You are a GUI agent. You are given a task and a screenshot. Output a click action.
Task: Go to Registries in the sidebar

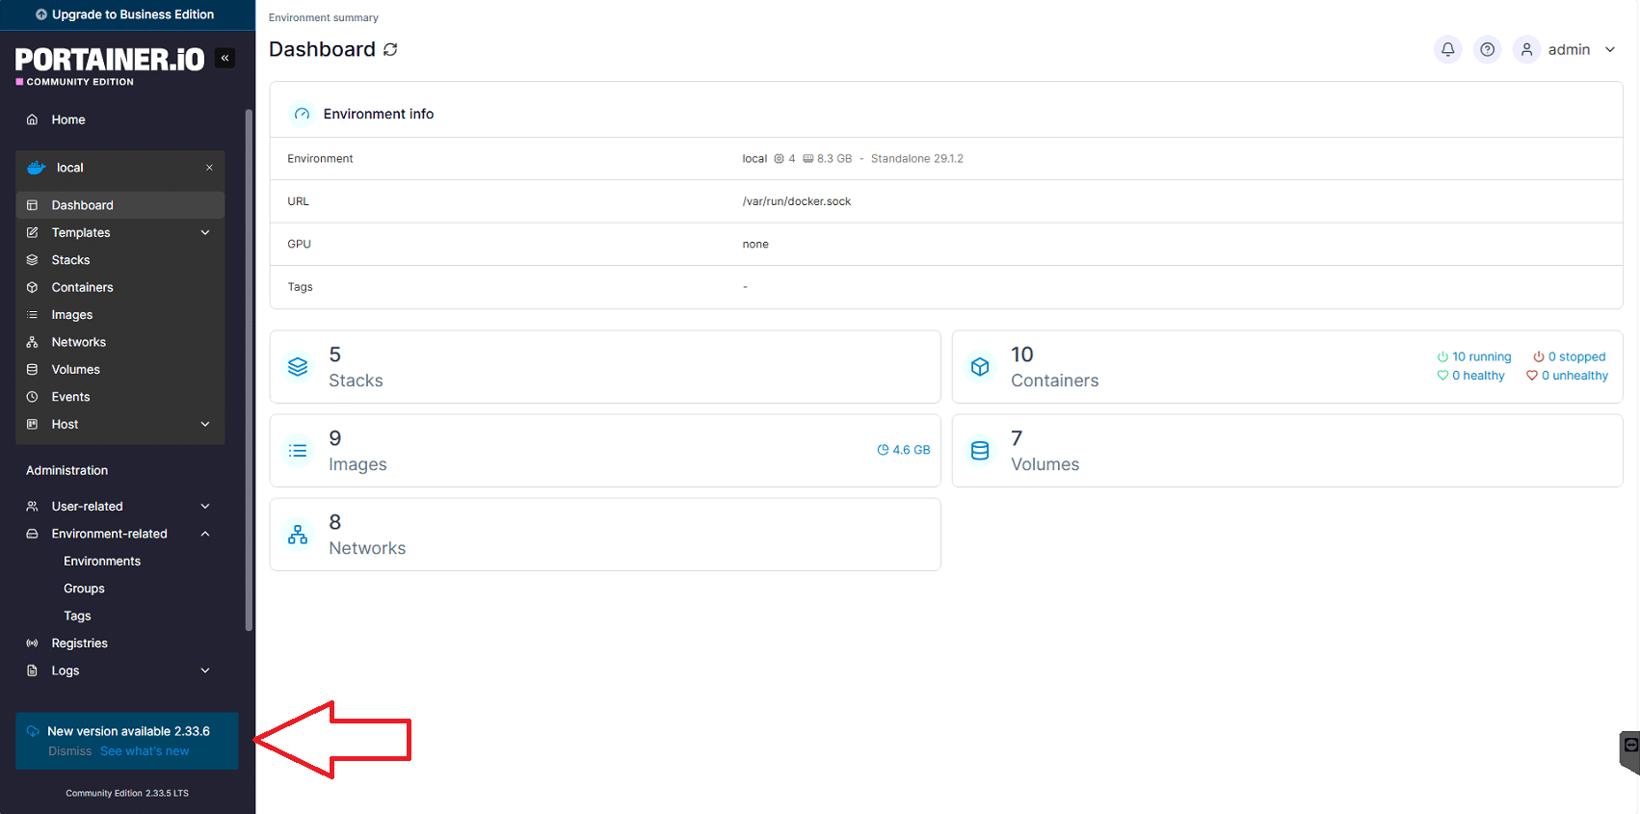tap(79, 643)
